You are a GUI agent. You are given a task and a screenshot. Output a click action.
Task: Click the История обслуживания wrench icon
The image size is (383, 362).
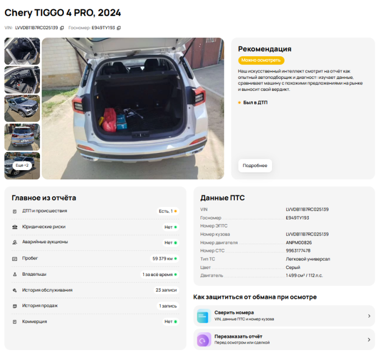coord(15,290)
